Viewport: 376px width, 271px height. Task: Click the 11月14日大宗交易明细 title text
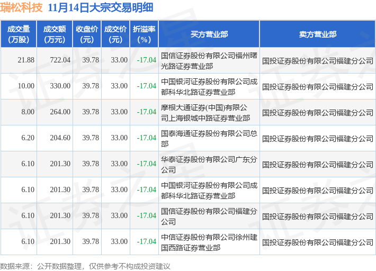pos(100,7)
